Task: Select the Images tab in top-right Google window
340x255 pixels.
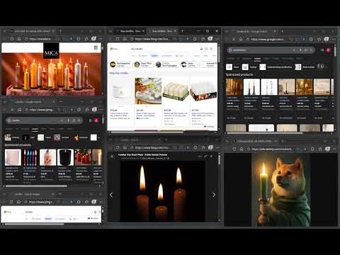Action: tap(257, 59)
